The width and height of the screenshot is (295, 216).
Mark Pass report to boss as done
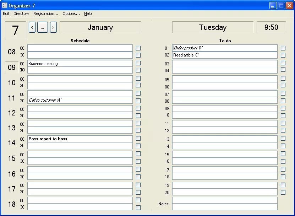click(x=138, y=139)
